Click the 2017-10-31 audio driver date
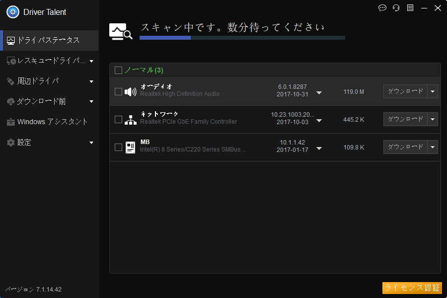 tap(293, 94)
